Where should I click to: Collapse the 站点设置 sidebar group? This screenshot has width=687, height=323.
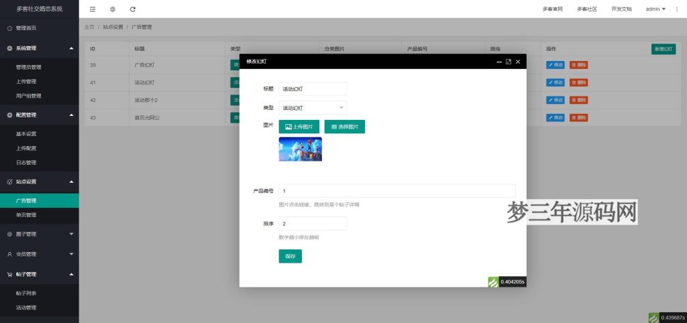pyautogui.click(x=40, y=182)
